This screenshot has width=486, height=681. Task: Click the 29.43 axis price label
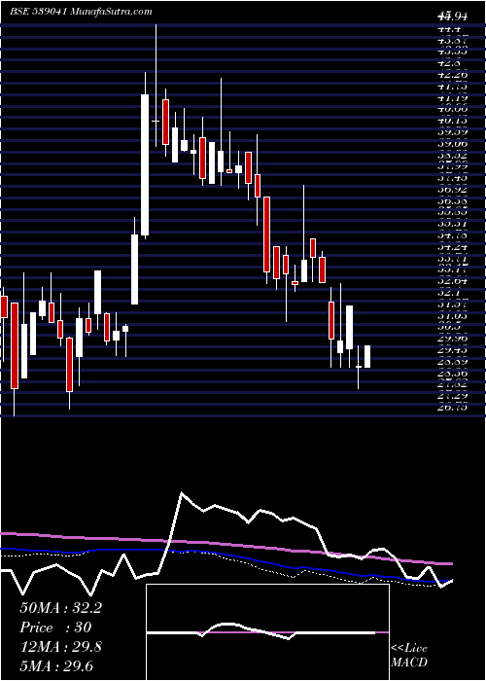click(x=453, y=349)
